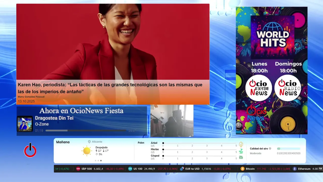Click the Bitcoin logo icon
This screenshot has height=182, width=323.
(x=243, y=169)
